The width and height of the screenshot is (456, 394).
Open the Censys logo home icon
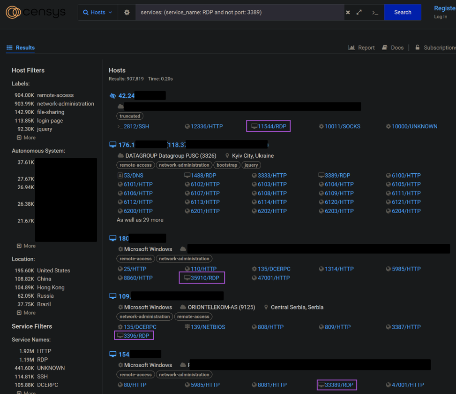click(x=14, y=12)
